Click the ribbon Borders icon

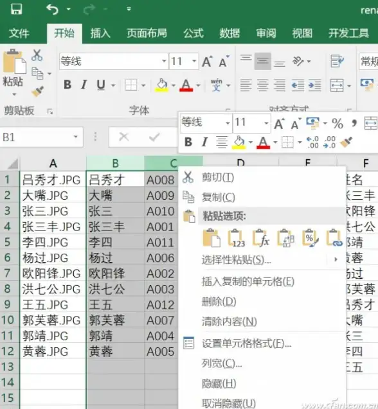(x=131, y=85)
